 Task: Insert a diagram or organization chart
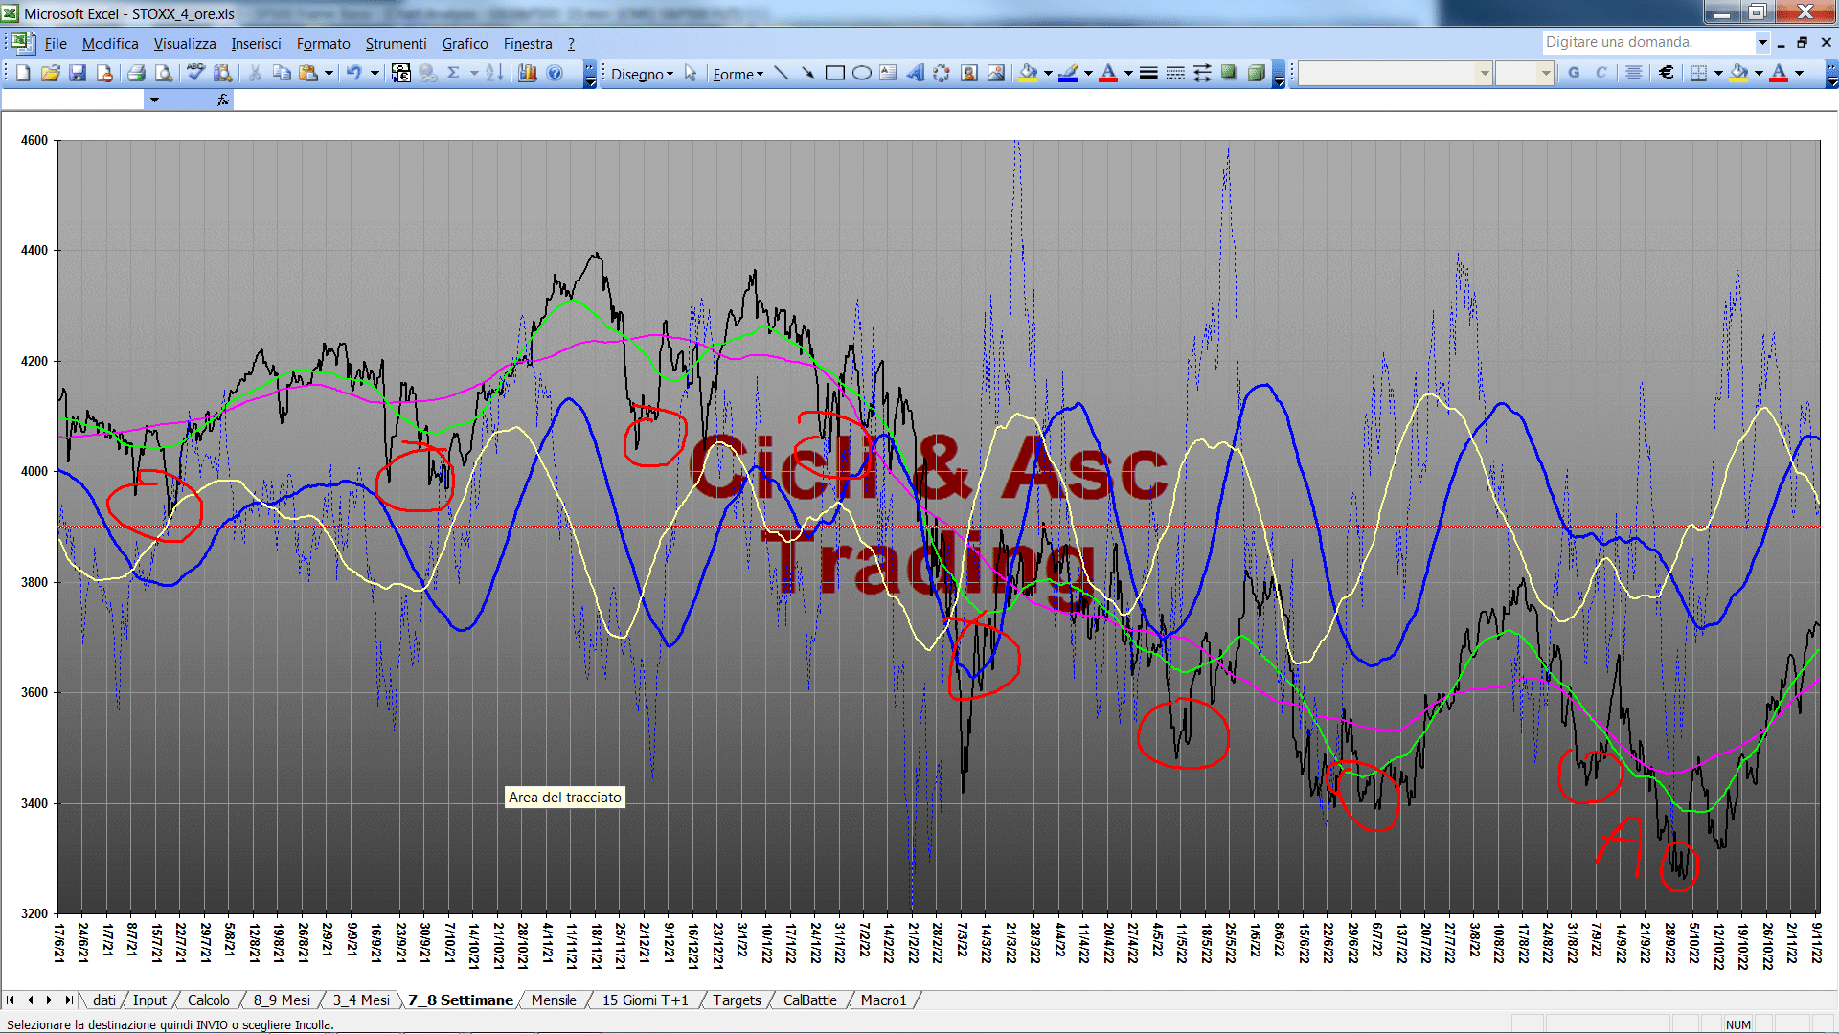942,74
